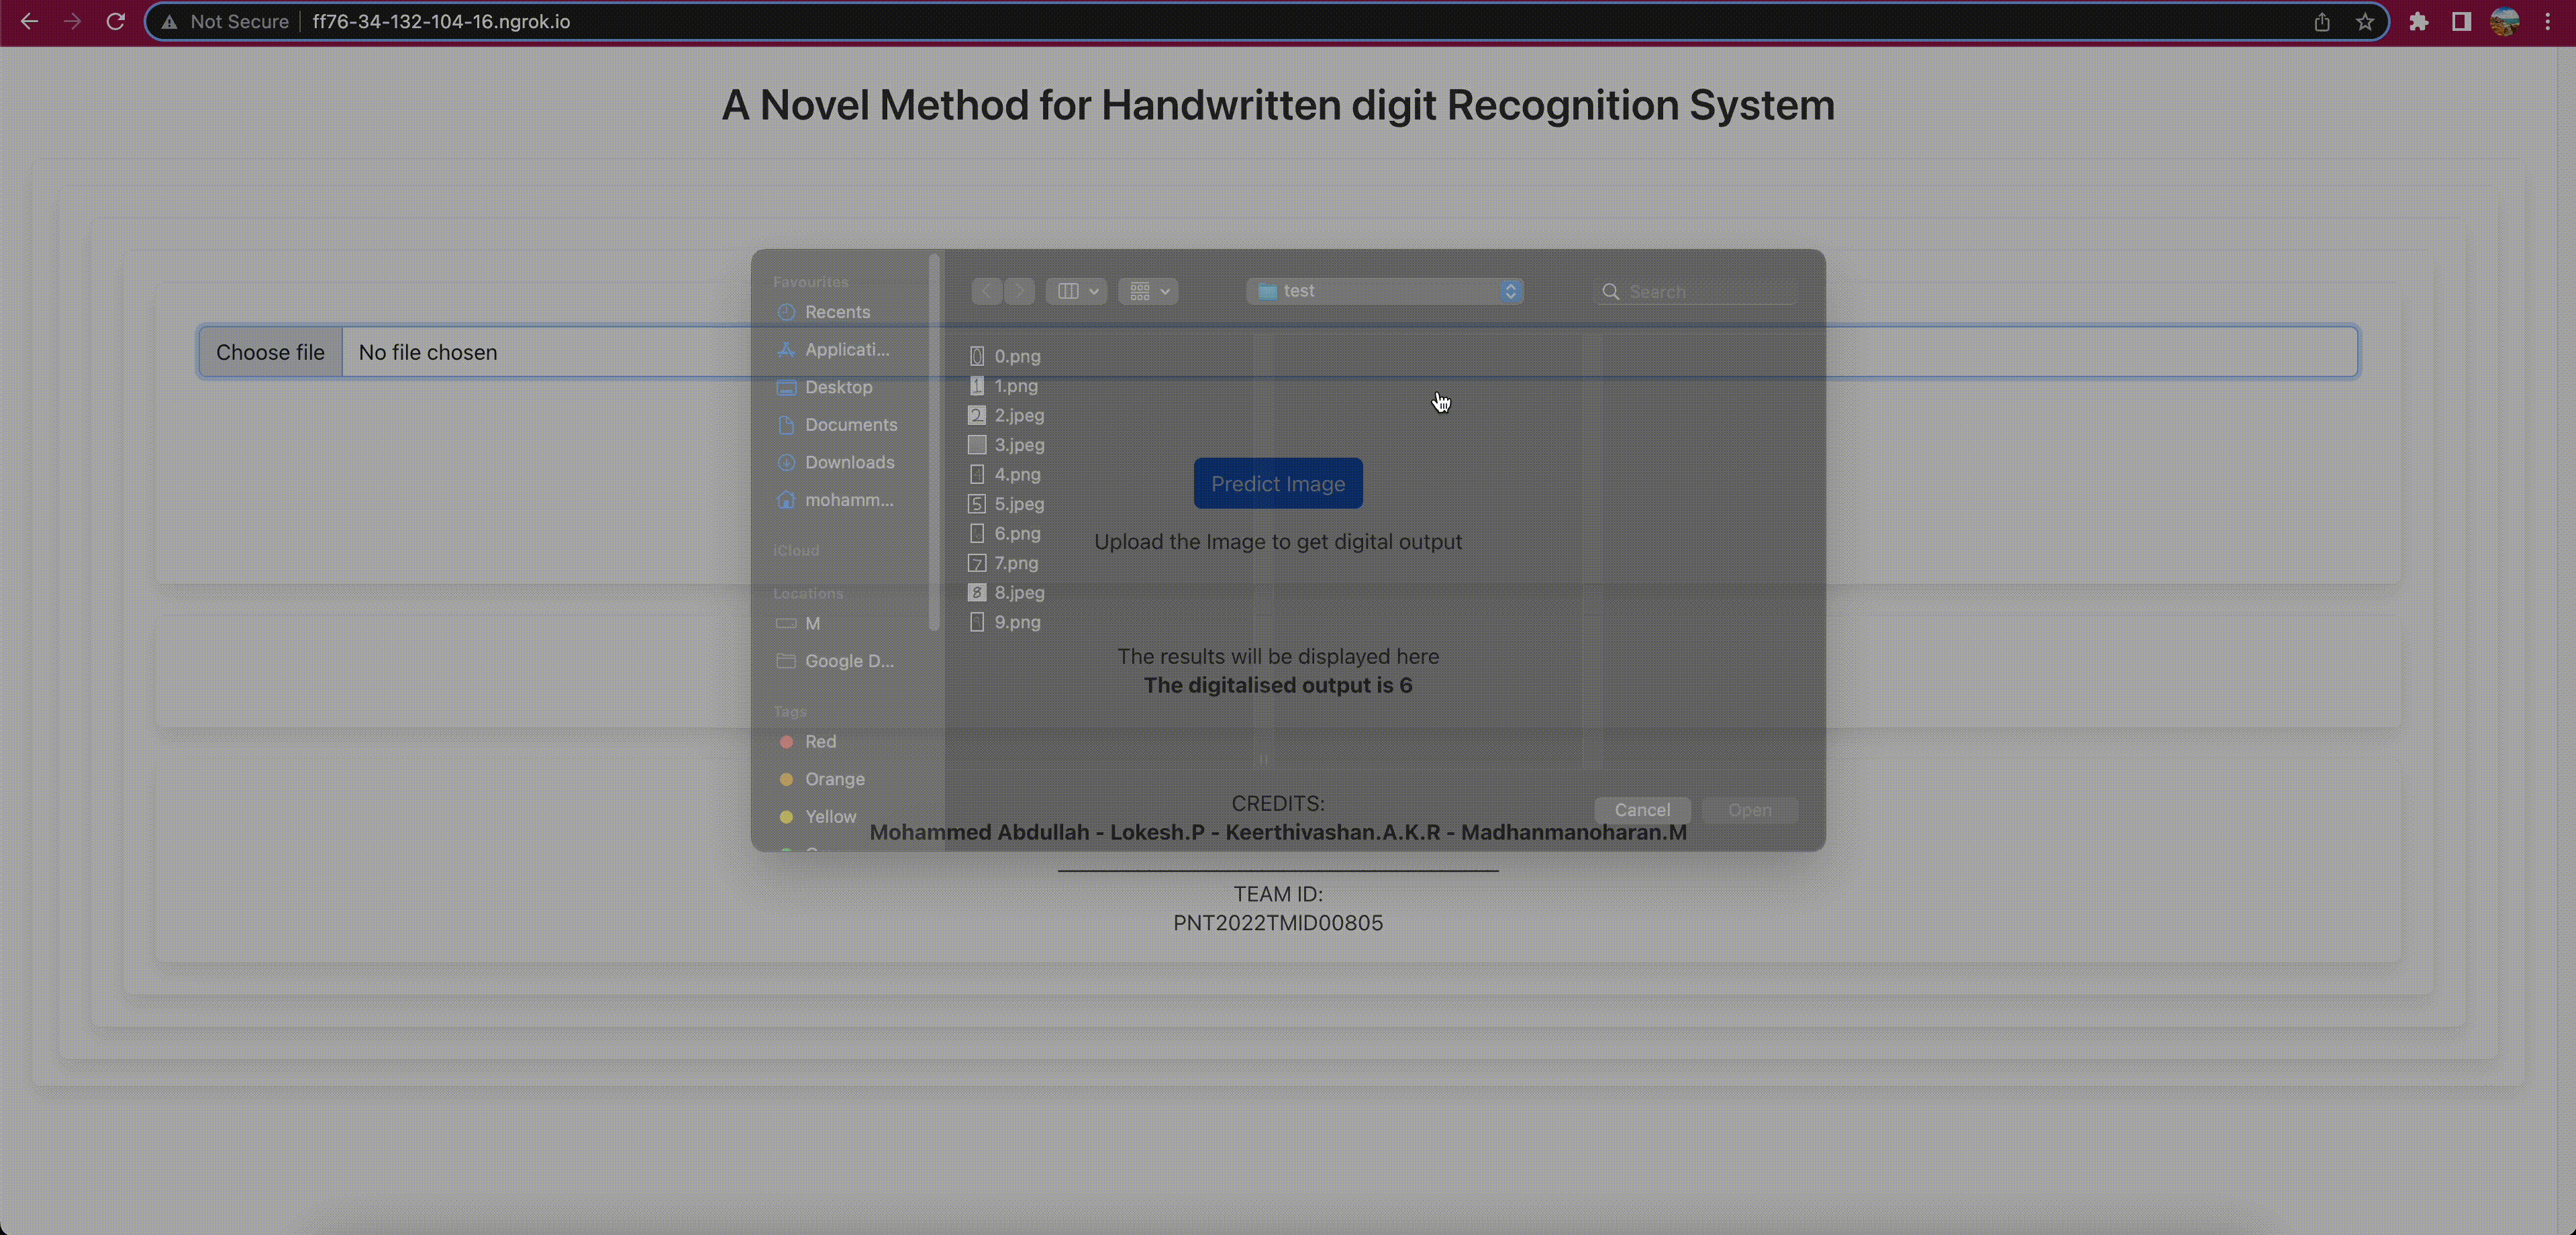Open the column view options dropdown
The image size is (2576, 1235).
(1076, 291)
